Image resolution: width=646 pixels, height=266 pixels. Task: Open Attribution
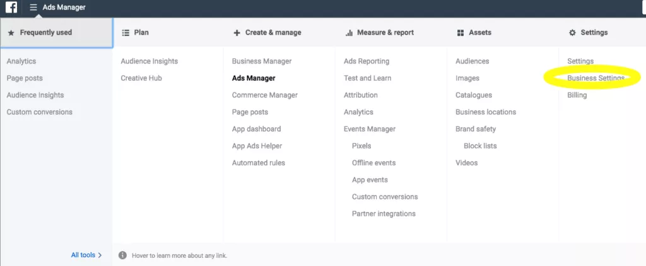(360, 95)
